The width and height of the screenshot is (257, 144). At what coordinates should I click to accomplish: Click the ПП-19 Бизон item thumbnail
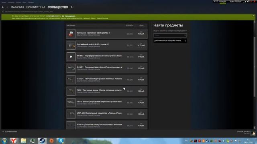click(x=71, y=103)
